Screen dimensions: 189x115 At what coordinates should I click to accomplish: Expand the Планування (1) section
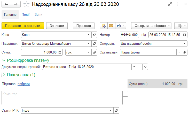click(x=4, y=75)
